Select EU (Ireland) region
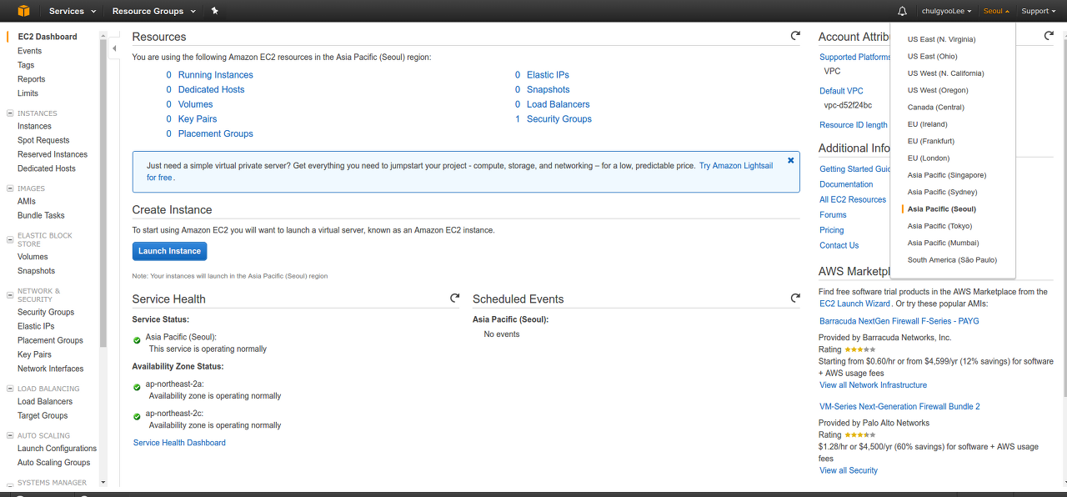 click(x=927, y=124)
